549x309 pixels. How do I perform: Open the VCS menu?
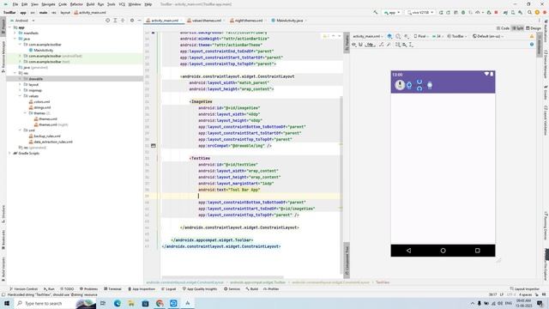(x=122, y=4)
